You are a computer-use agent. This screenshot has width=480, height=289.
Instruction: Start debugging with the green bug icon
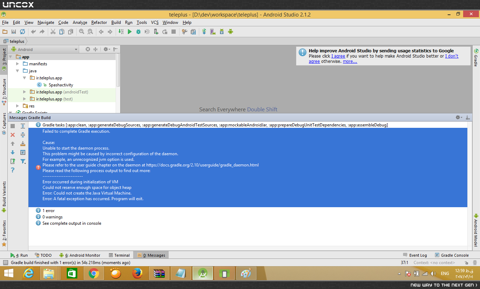coord(138,32)
